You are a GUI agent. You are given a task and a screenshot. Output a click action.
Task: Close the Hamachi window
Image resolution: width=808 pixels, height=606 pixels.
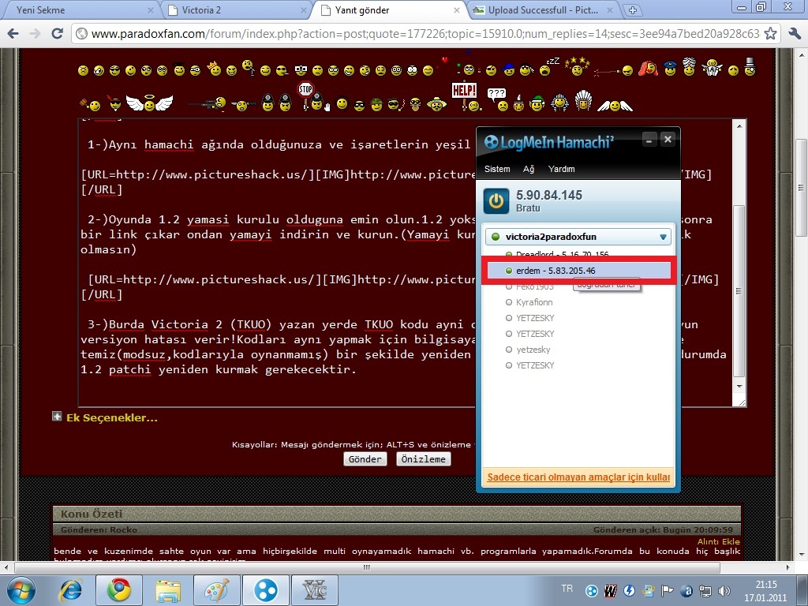tap(668, 139)
